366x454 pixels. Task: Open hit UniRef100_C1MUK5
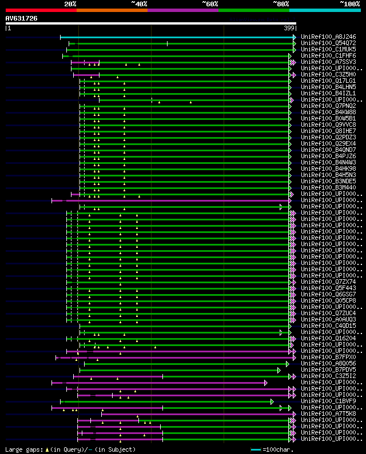[x=328, y=50]
